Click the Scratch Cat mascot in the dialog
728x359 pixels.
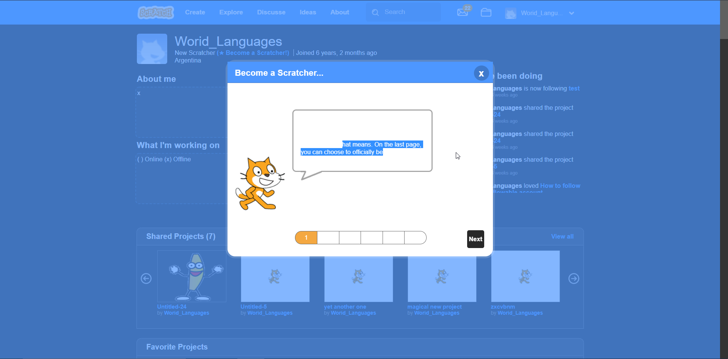260,184
